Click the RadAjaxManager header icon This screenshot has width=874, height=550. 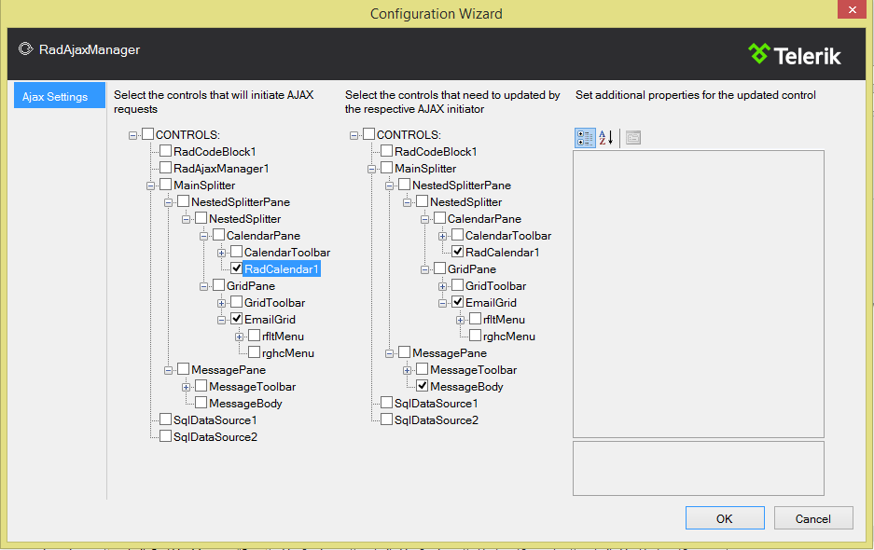tap(25, 49)
